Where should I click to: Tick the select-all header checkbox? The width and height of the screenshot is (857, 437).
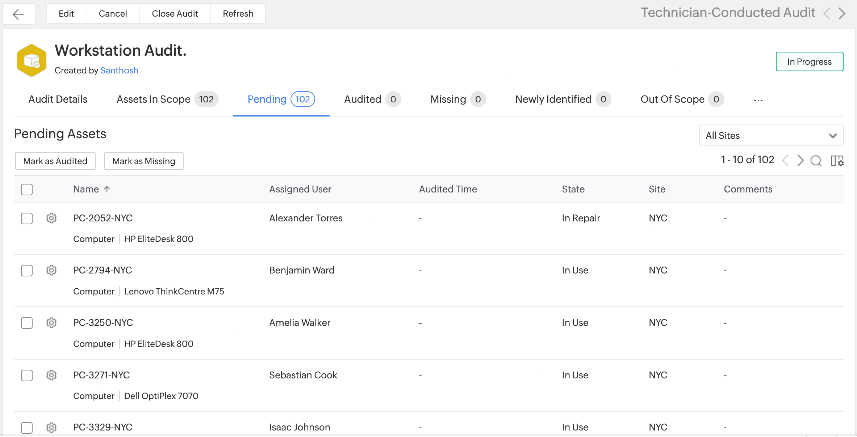pyautogui.click(x=27, y=189)
